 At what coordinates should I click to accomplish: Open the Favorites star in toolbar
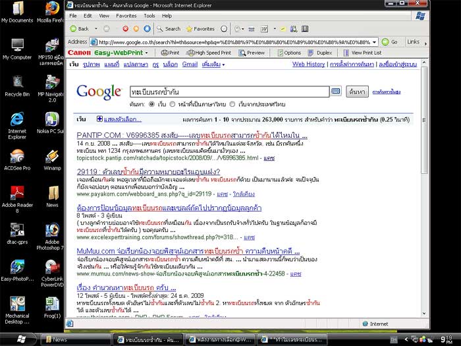(199, 29)
